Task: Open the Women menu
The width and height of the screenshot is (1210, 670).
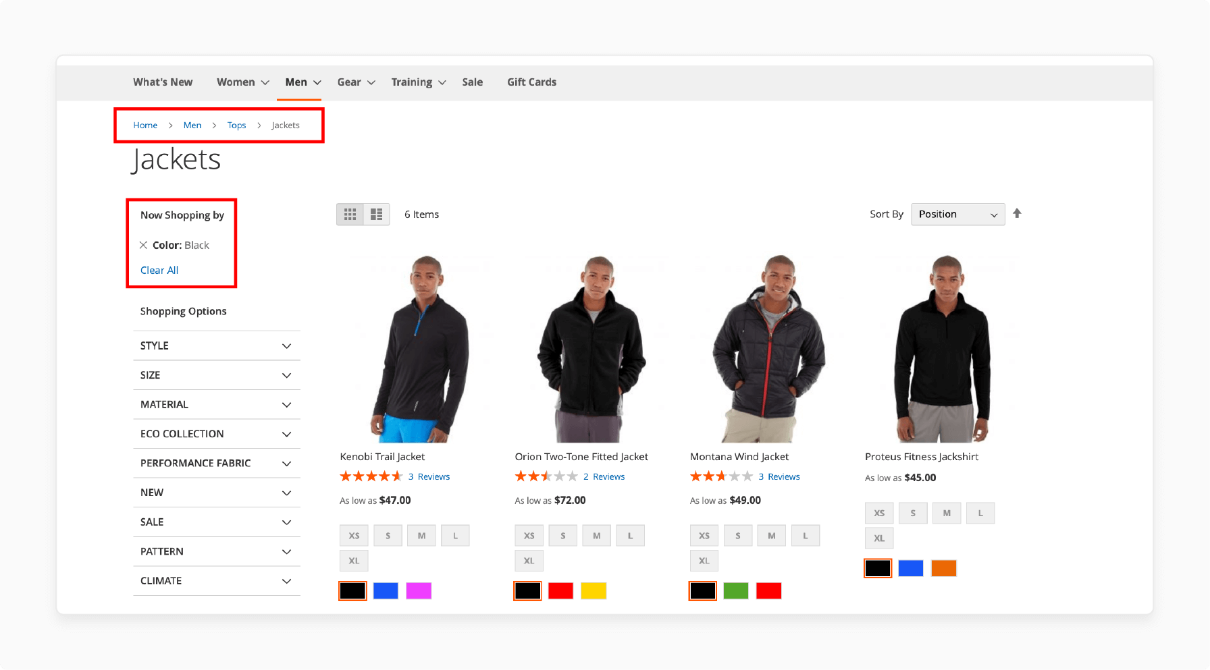Action: click(x=242, y=82)
